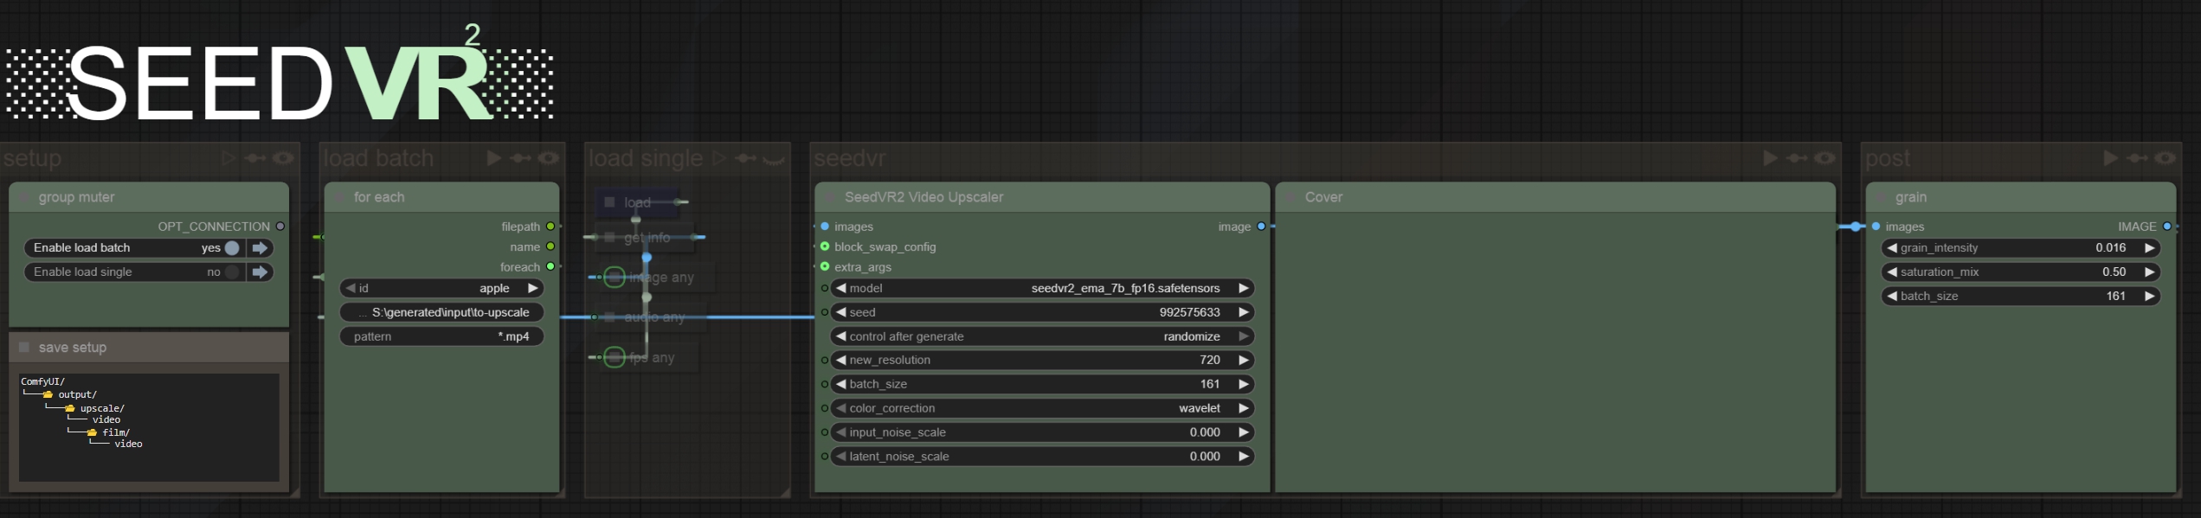Toggle mute eye on seedvr group
Screen dimensions: 2201x518
1825,158
